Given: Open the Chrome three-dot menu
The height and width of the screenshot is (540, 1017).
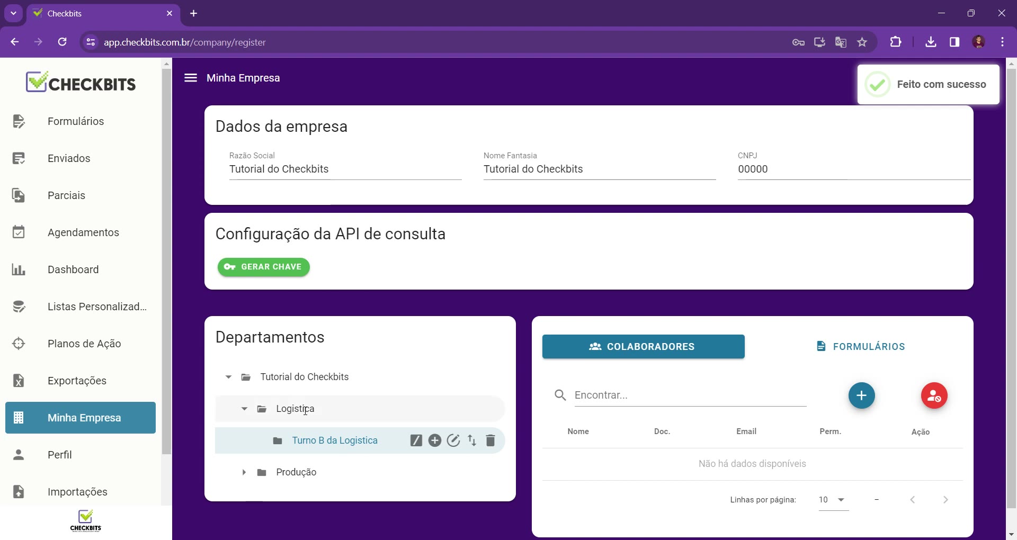Looking at the screenshot, I should click(x=1003, y=42).
